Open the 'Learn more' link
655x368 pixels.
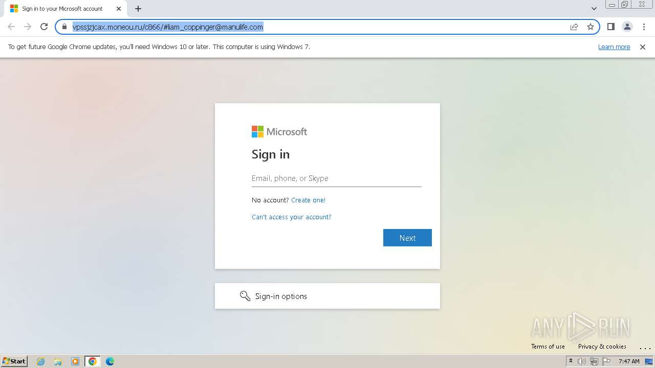tap(614, 47)
